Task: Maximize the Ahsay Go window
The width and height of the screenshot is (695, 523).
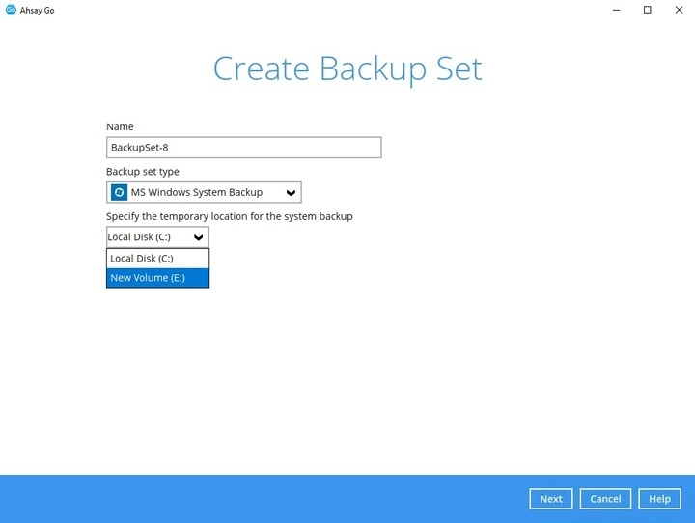Action: pos(648,10)
